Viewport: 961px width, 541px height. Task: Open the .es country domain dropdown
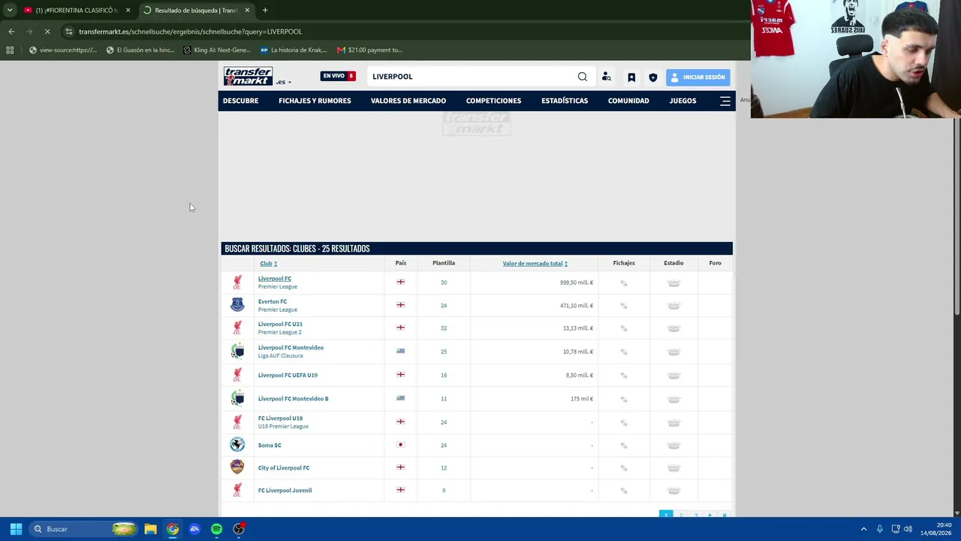[284, 82]
